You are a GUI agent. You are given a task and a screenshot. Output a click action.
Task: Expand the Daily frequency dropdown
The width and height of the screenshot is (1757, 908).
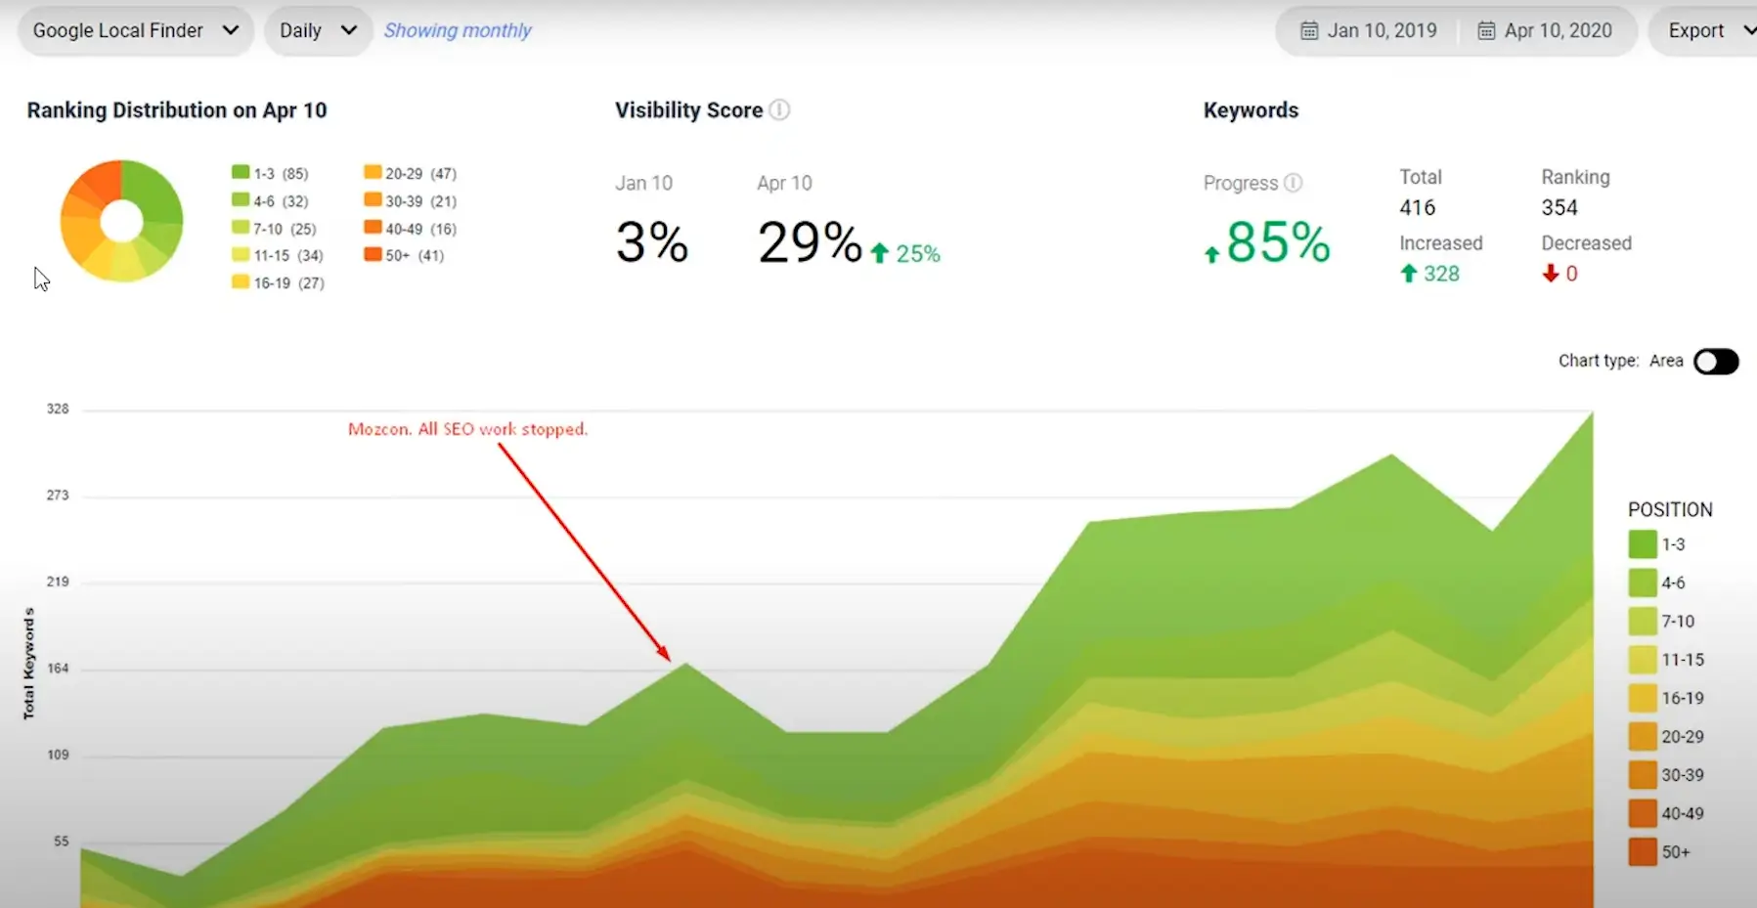tap(316, 30)
